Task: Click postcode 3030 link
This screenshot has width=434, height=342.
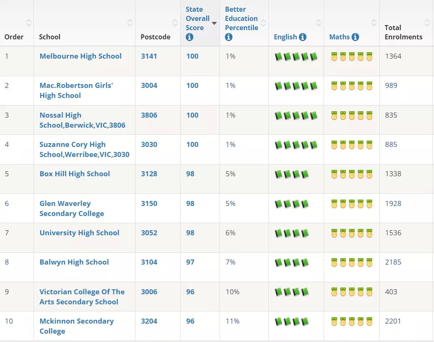Action: pyautogui.click(x=149, y=144)
